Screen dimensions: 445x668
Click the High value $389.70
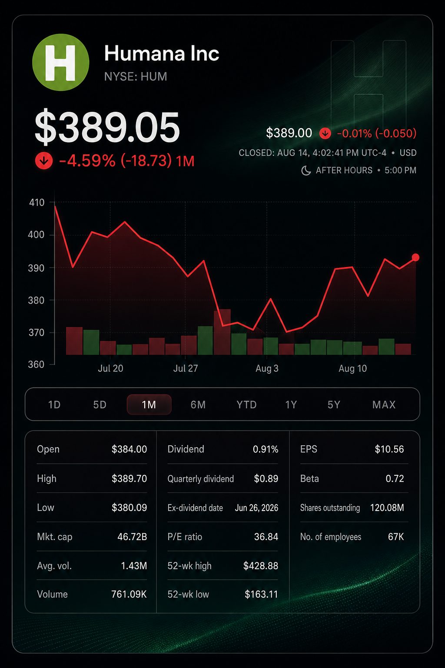pos(129,478)
